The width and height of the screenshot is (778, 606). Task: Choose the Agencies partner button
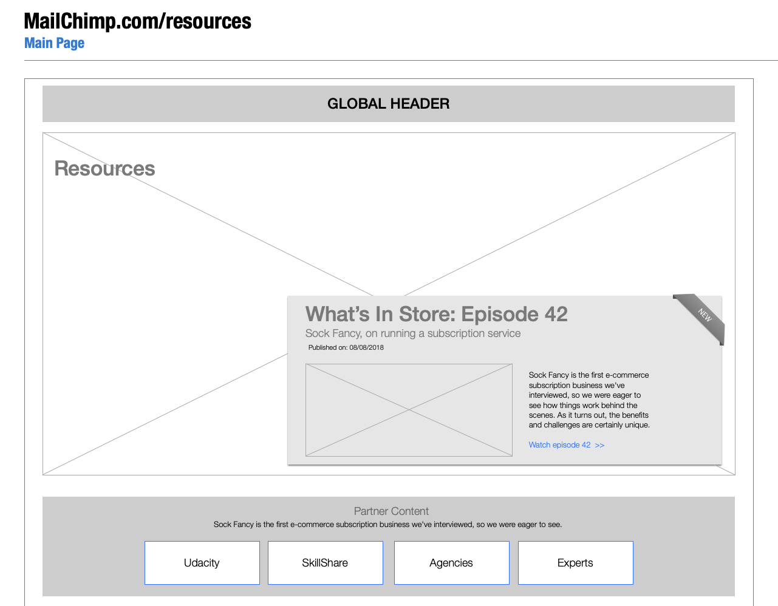point(451,563)
